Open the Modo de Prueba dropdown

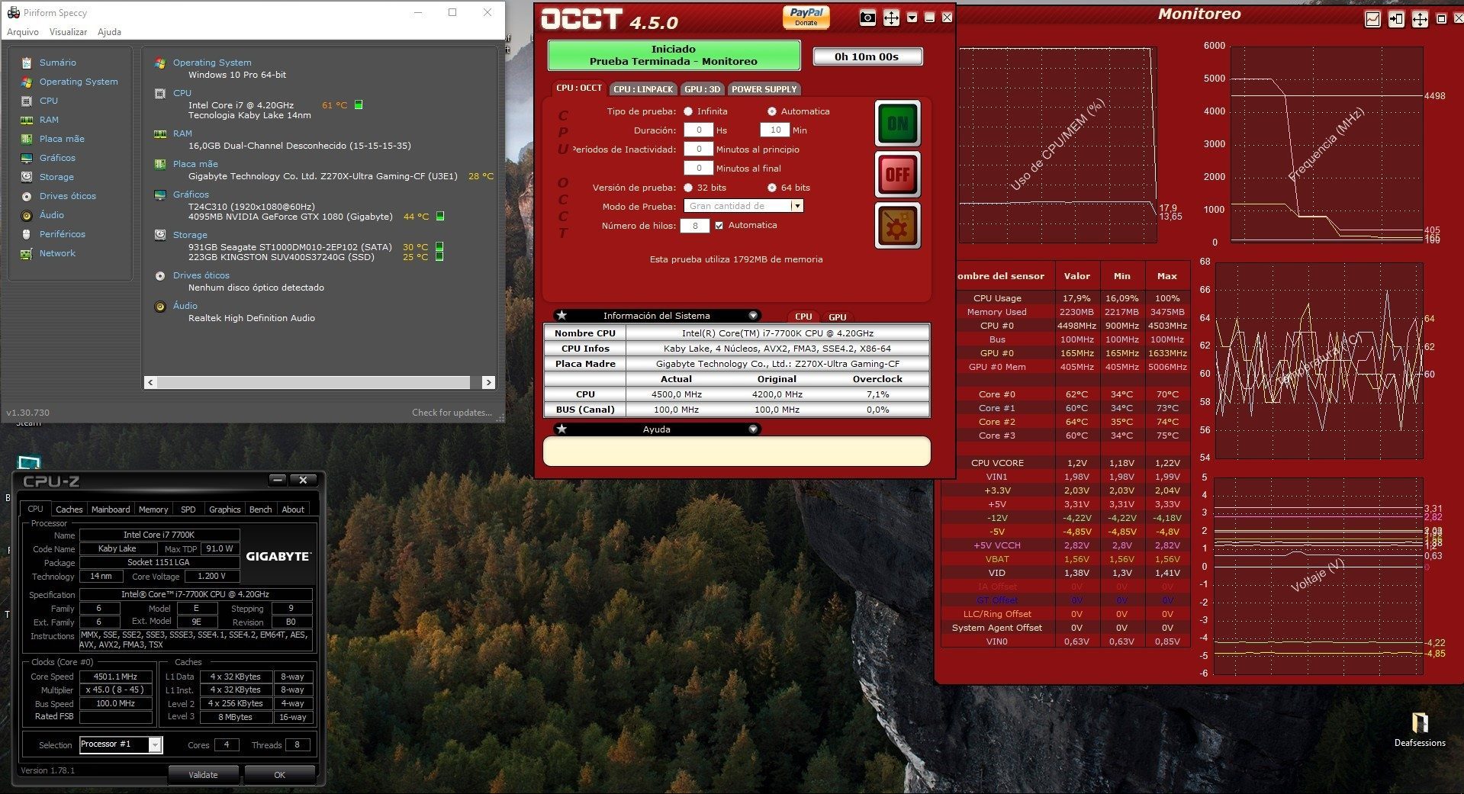(x=797, y=206)
